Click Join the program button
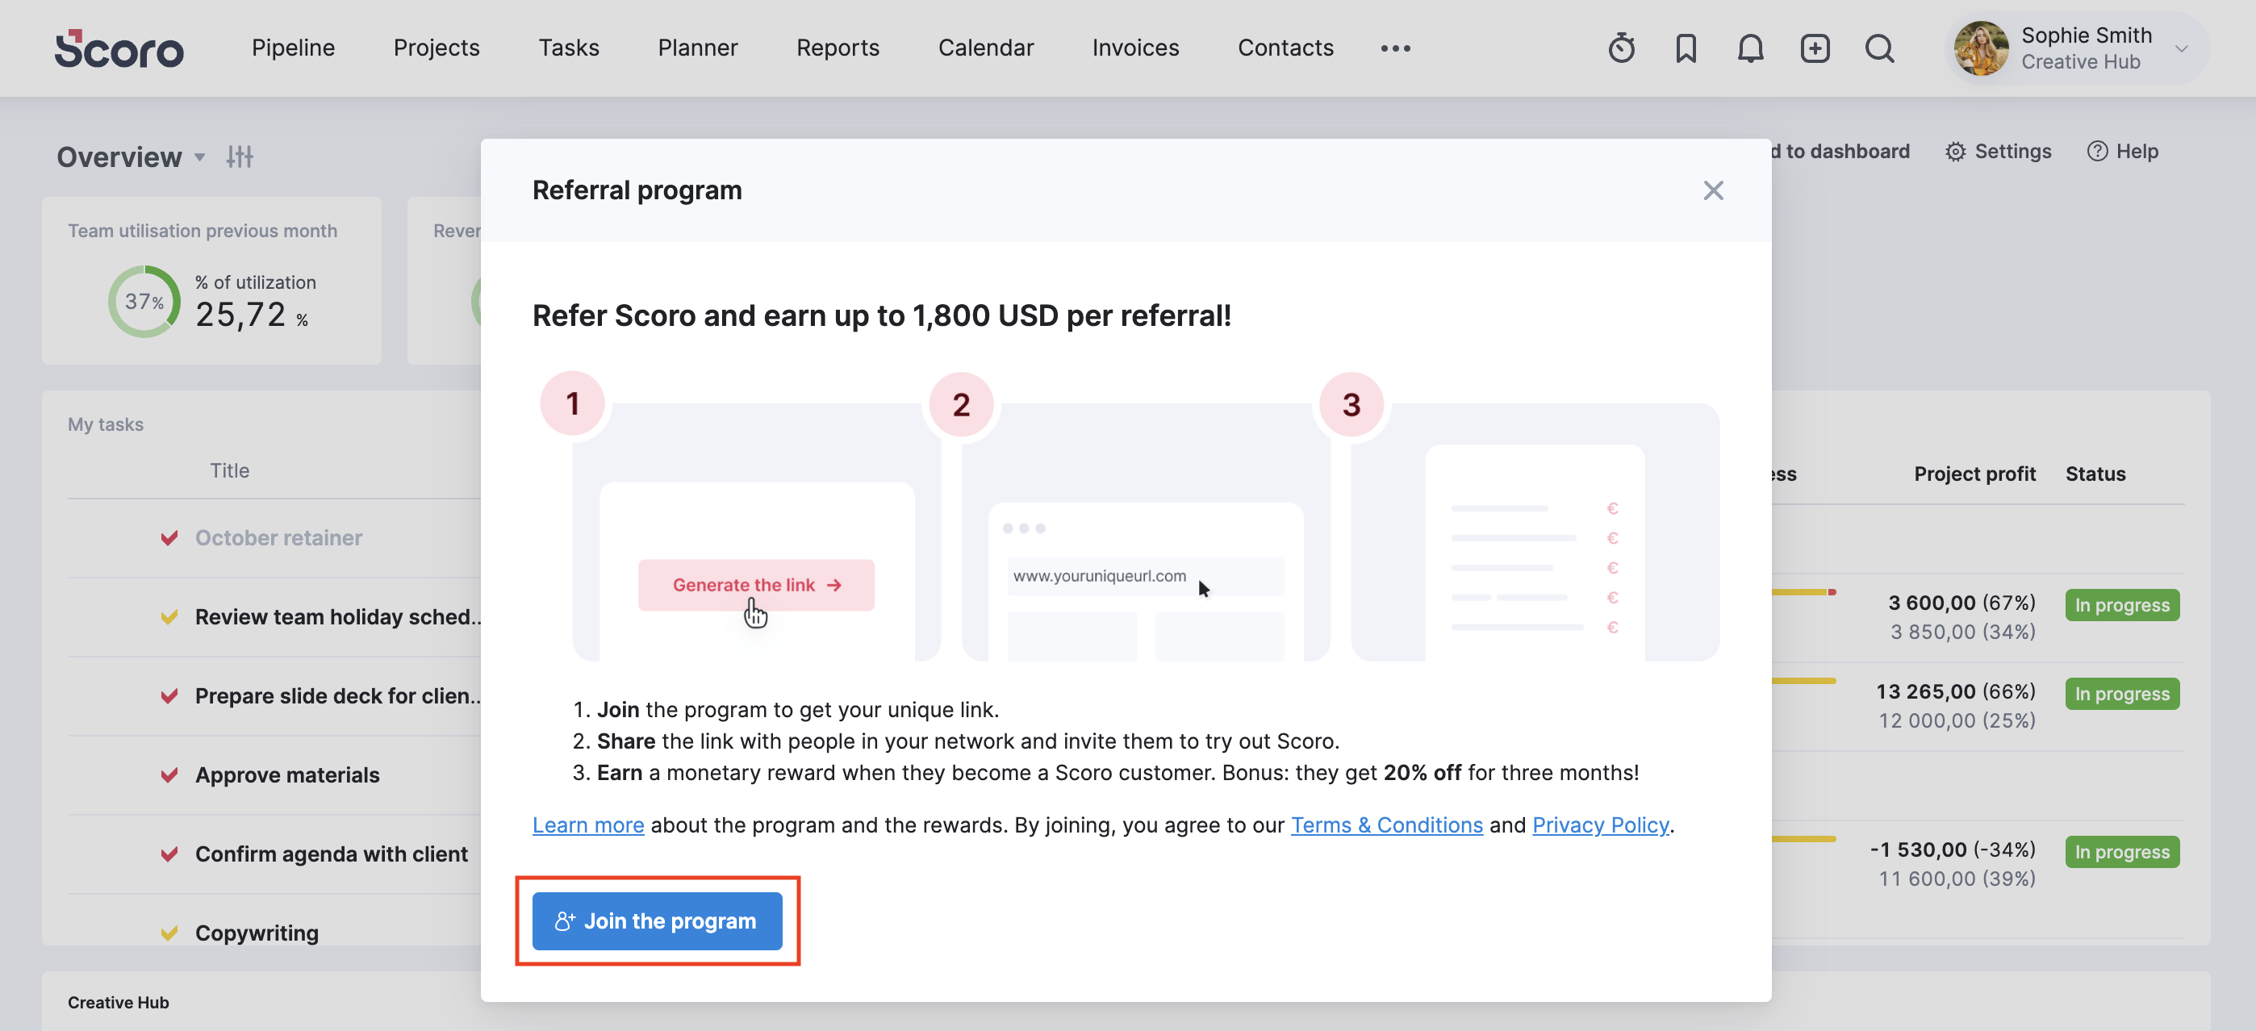Image resolution: width=2256 pixels, height=1031 pixels. pos(657,920)
